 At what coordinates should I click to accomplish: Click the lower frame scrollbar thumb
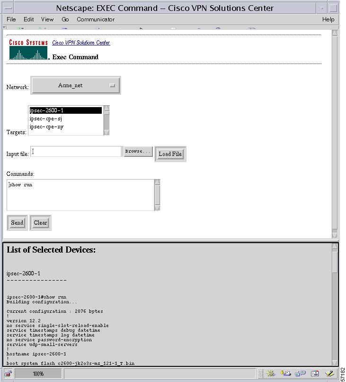pyautogui.click(x=335, y=263)
